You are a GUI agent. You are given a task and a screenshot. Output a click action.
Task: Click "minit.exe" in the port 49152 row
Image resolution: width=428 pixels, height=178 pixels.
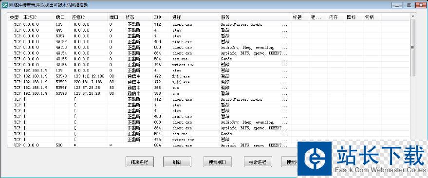point(182,42)
